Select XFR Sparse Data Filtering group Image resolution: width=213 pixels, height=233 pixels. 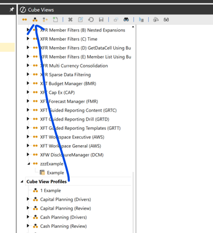click(65, 75)
